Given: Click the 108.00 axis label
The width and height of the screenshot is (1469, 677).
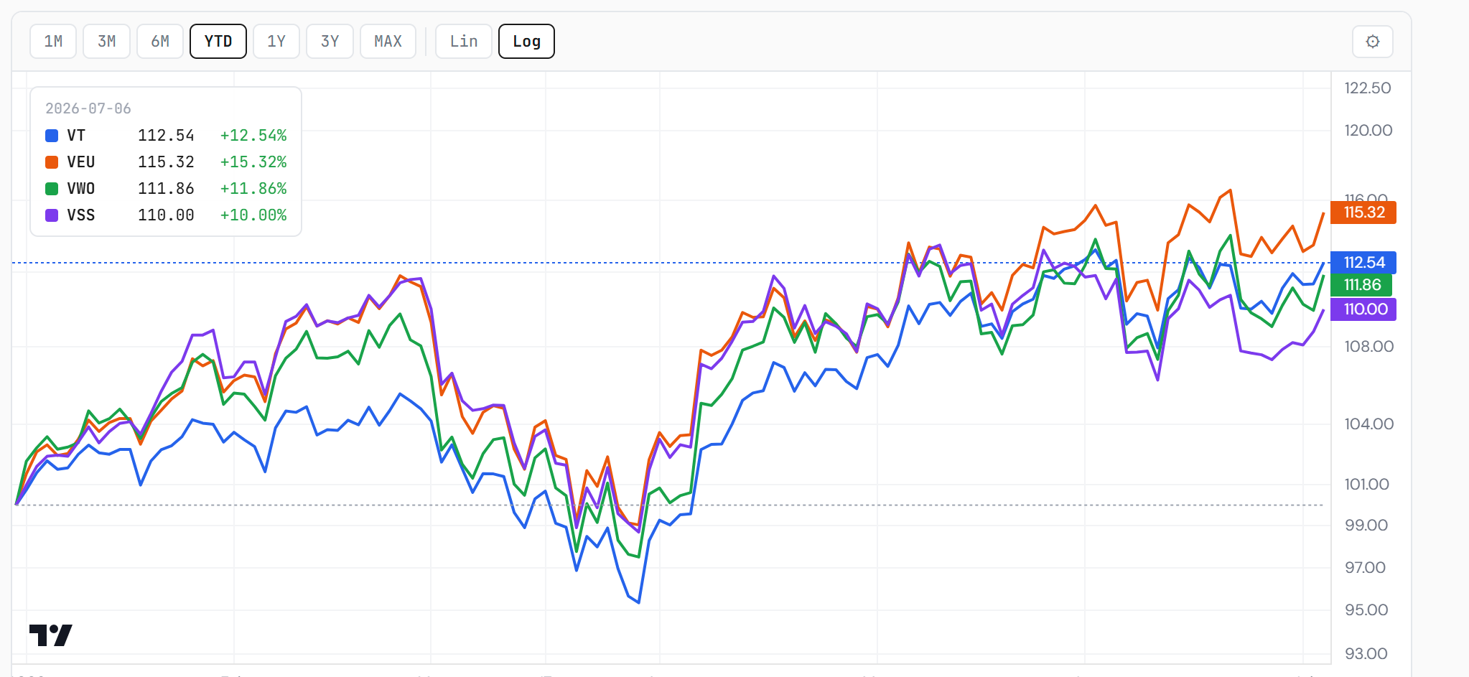Looking at the screenshot, I should point(1368,347).
